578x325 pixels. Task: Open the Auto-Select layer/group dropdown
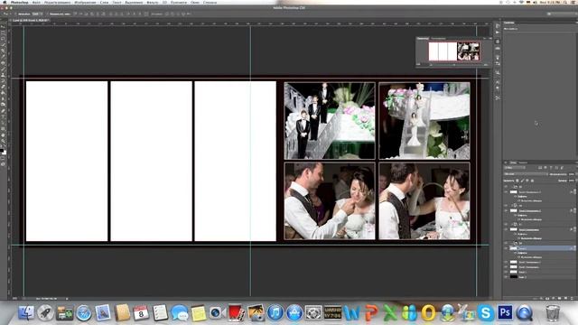tap(37, 14)
